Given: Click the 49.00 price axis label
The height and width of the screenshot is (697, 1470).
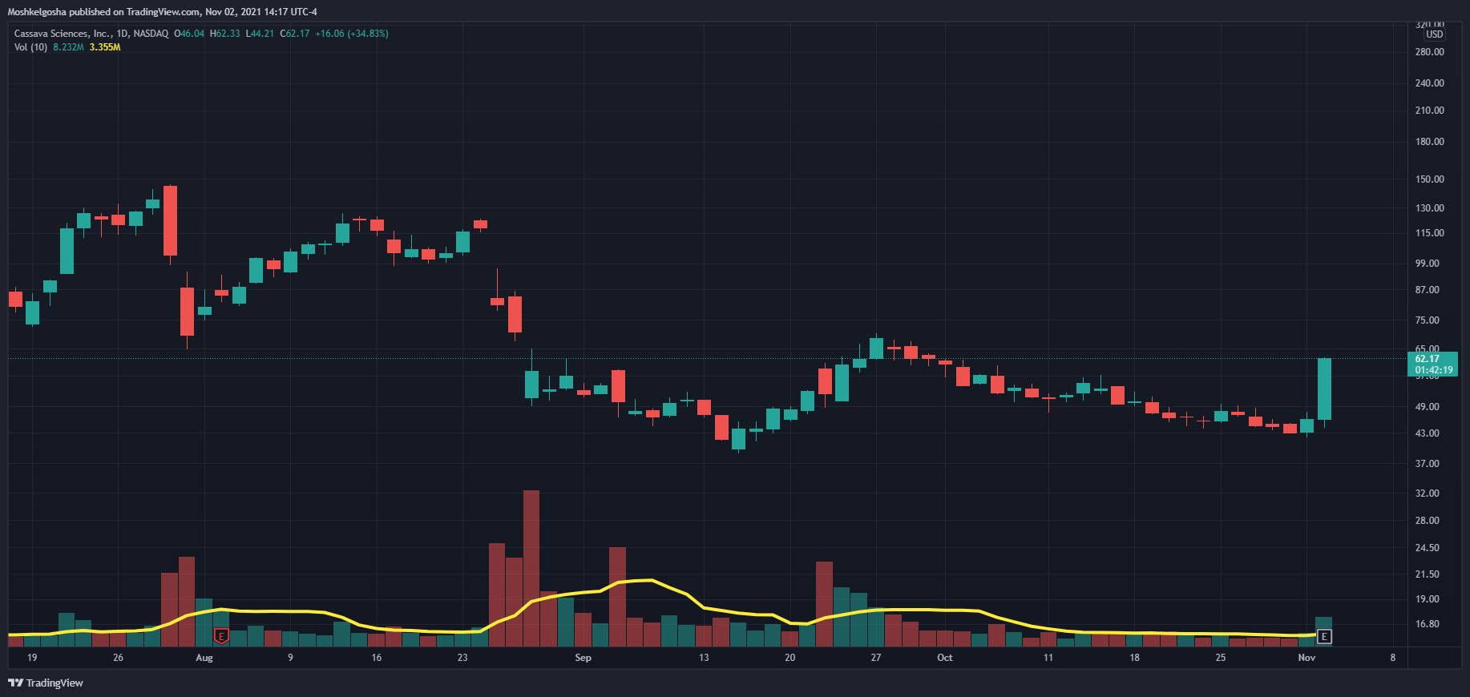Looking at the screenshot, I should point(1428,407).
